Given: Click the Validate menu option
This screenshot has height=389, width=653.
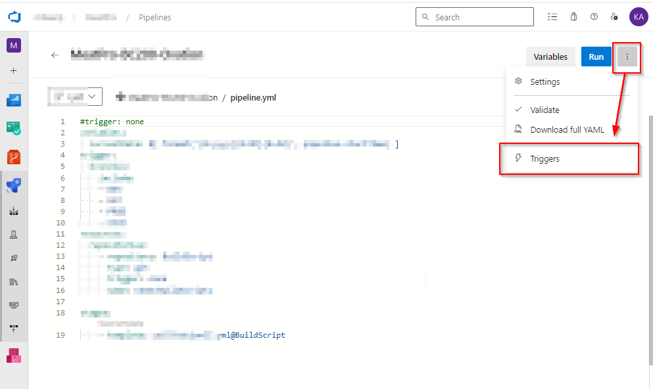Looking at the screenshot, I should pyautogui.click(x=544, y=110).
